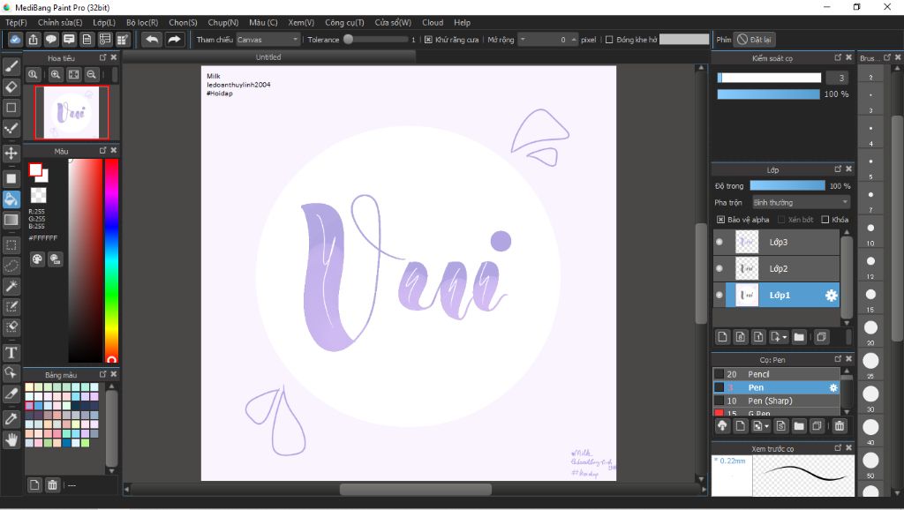Open Cloud menu

click(433, 22)
